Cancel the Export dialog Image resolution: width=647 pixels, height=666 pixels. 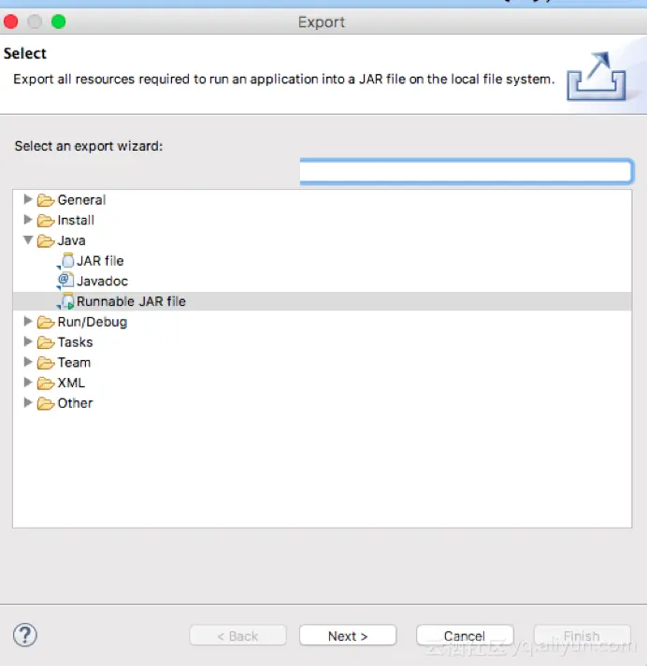coord(465,635)
